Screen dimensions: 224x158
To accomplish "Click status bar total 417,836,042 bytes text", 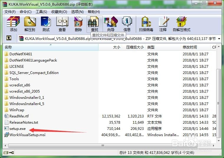I will [157, 153].
